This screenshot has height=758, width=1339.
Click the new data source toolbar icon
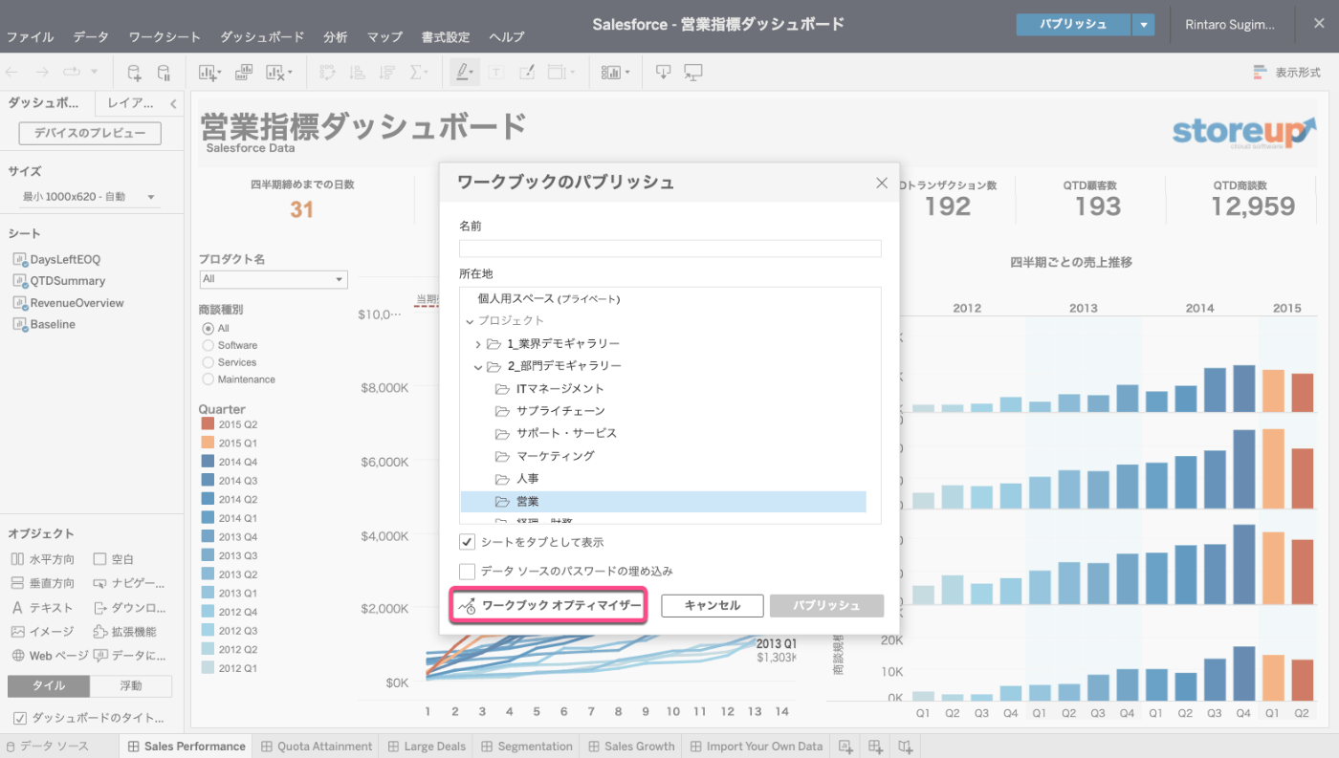(134, 72)
